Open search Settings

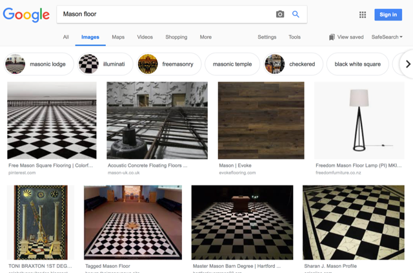click(x=267, y=37)
